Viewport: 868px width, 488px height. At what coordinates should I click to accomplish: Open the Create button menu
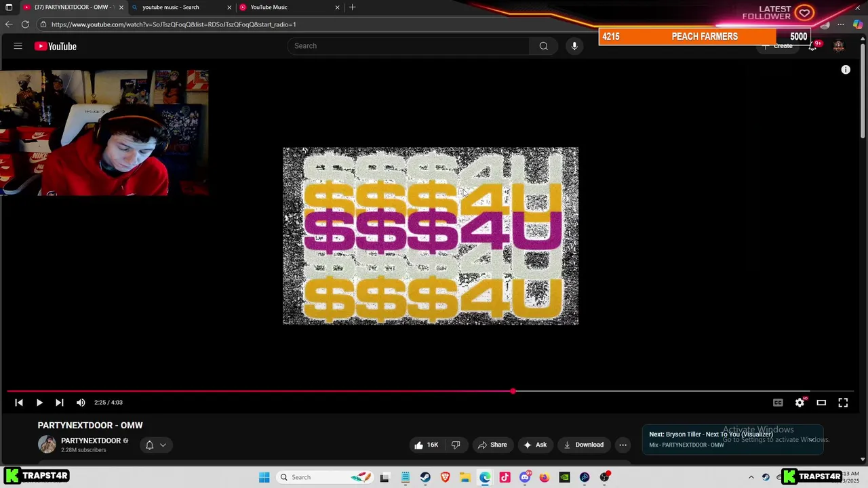778,46
